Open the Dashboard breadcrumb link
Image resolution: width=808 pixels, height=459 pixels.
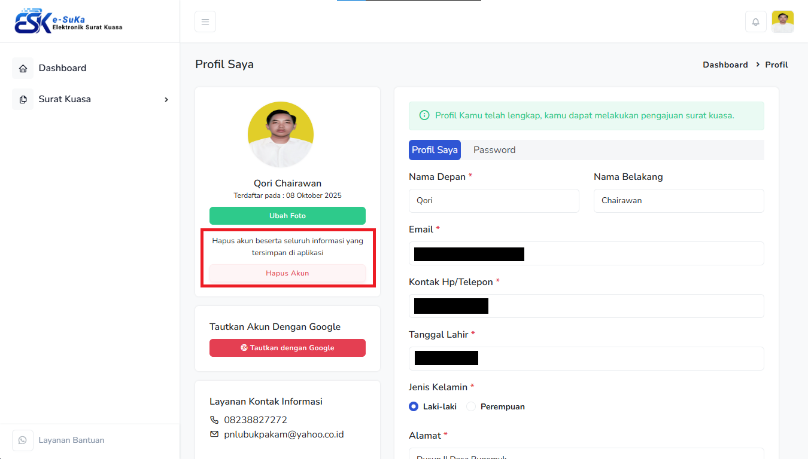tap(725, 65)
